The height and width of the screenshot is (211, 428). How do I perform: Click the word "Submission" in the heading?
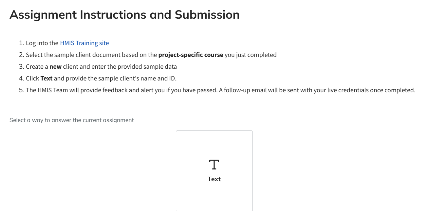coord(207,15)
